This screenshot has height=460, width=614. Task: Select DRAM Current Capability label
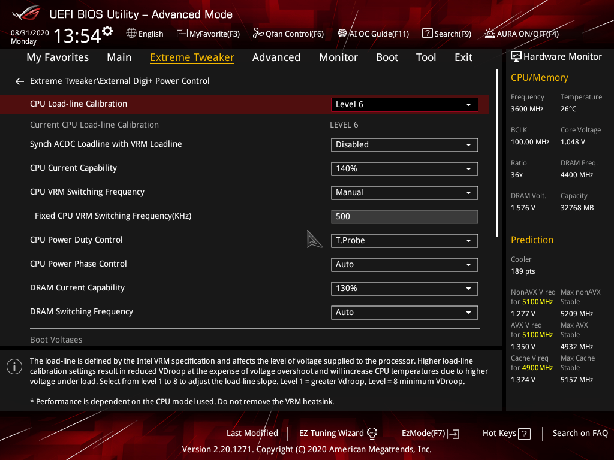(77, 287)
